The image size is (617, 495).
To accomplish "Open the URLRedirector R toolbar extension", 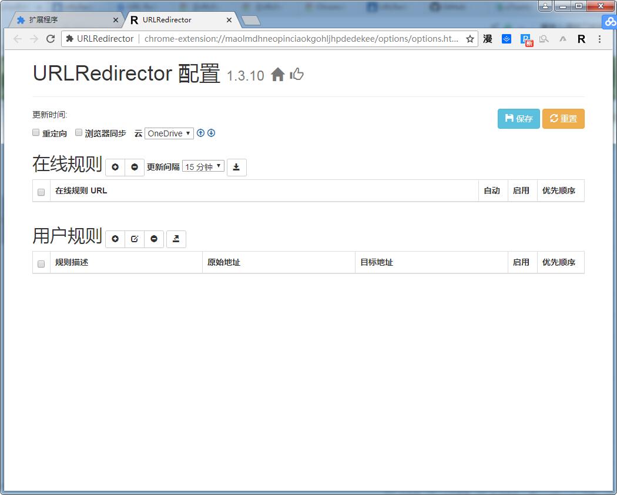I will point(581,39).
